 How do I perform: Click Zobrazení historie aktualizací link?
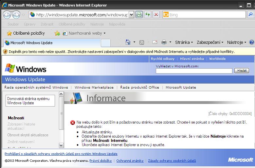[x=21, y=126]
